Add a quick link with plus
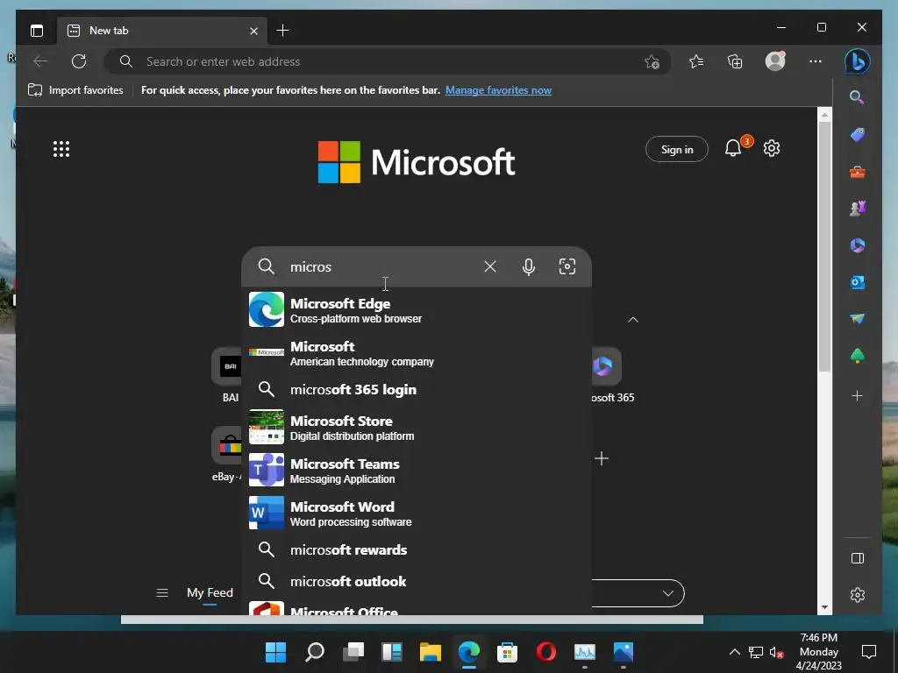Viewport: 898px width, 673px height. point(602,458)
